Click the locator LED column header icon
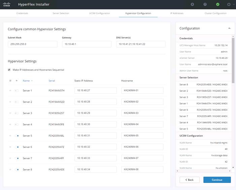Screen dimensions: 236x190 16,81
